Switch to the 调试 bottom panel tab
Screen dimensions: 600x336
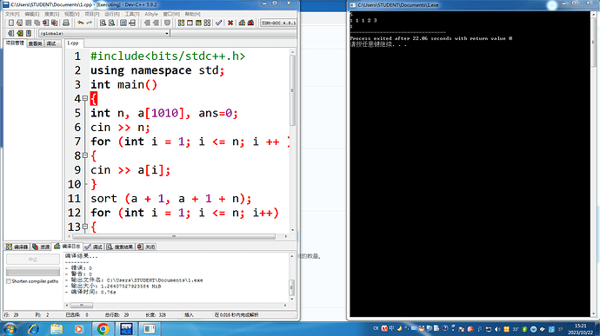tap(94, 247)
